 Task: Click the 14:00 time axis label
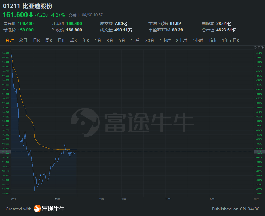pyautogui.click(x=168, y=199)
